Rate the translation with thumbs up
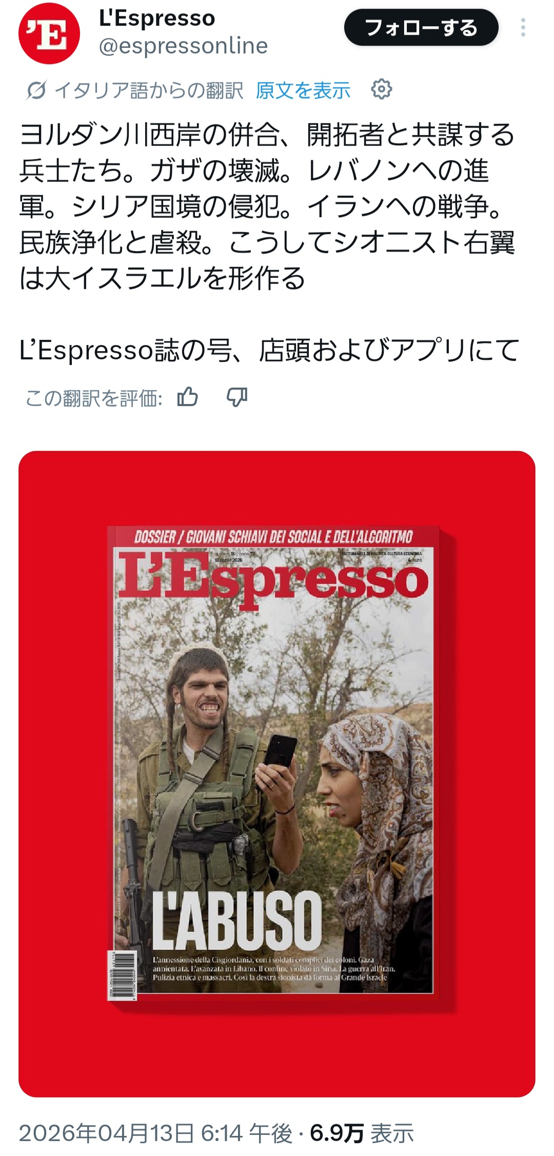The width and height of the screenshot is (554, 1156). (188, 397)
